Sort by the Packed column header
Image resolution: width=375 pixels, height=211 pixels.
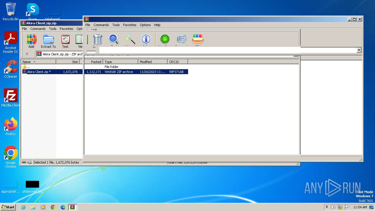pos(93,62)
